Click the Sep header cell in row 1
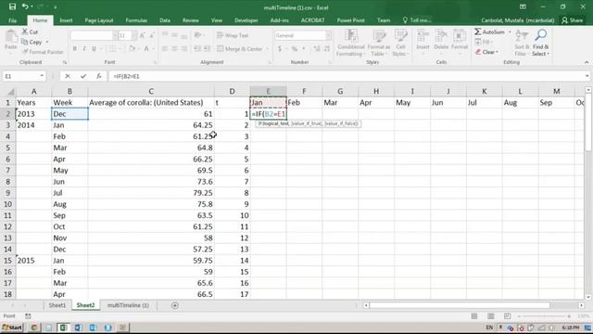593x334 pixels. pyautogui.click(x=556, y=103)
